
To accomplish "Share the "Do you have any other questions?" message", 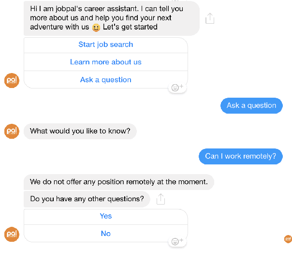I will coord(161,199).
